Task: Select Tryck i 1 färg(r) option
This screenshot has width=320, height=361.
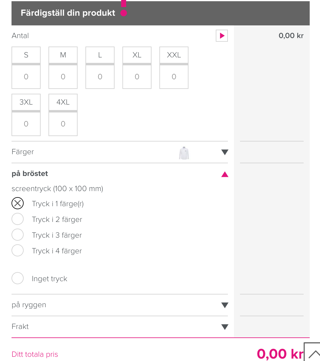Action: (x=18, y=203)
